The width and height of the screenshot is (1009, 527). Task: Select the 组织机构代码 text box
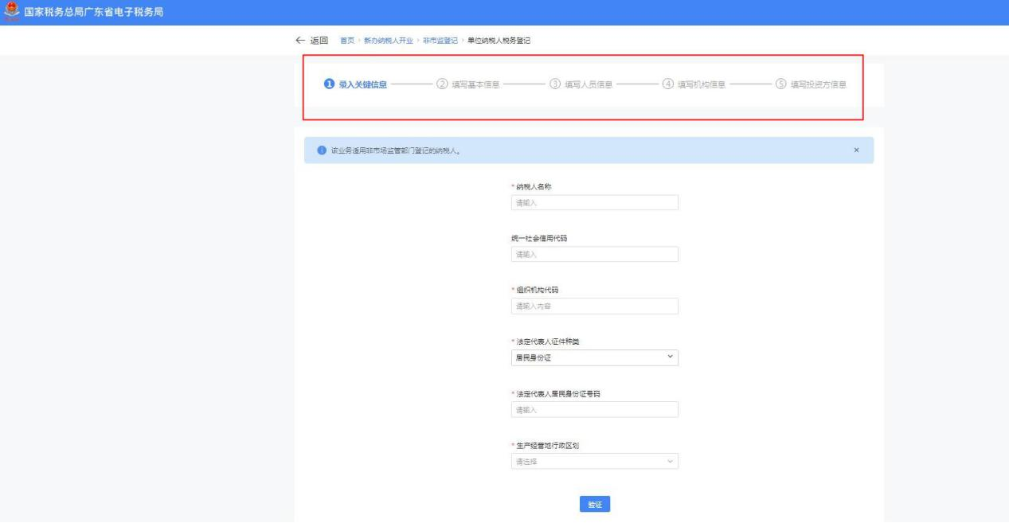[593, 306]
